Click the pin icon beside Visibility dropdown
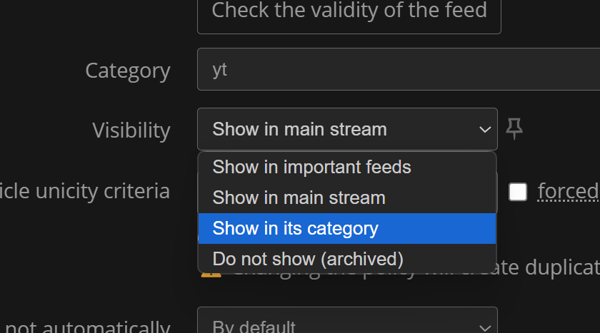This screenshot has height=333, width=600. [514, 128]
